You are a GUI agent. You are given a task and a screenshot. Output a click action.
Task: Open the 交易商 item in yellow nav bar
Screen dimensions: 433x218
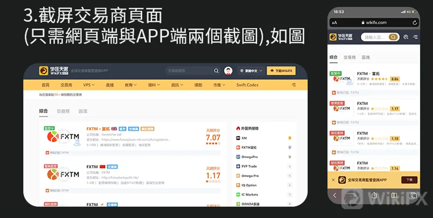point(66,85)
